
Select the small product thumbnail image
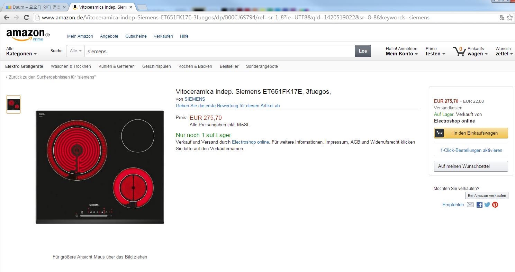tap(13, 105)
